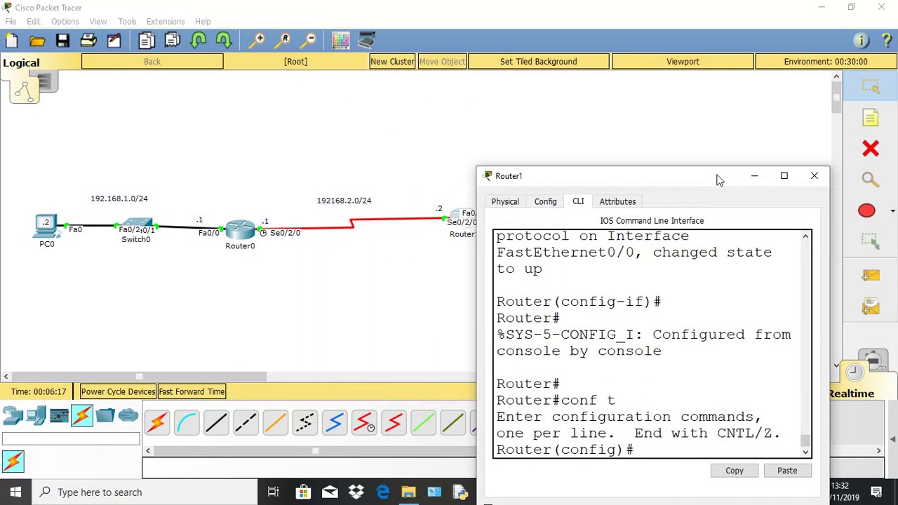
Task: Choose the light-blue console cable
Action: pyautogui.click(x=187, y=422)
